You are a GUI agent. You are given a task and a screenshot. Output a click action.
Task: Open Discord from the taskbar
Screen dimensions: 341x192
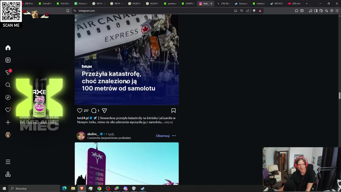pos(125,189)
